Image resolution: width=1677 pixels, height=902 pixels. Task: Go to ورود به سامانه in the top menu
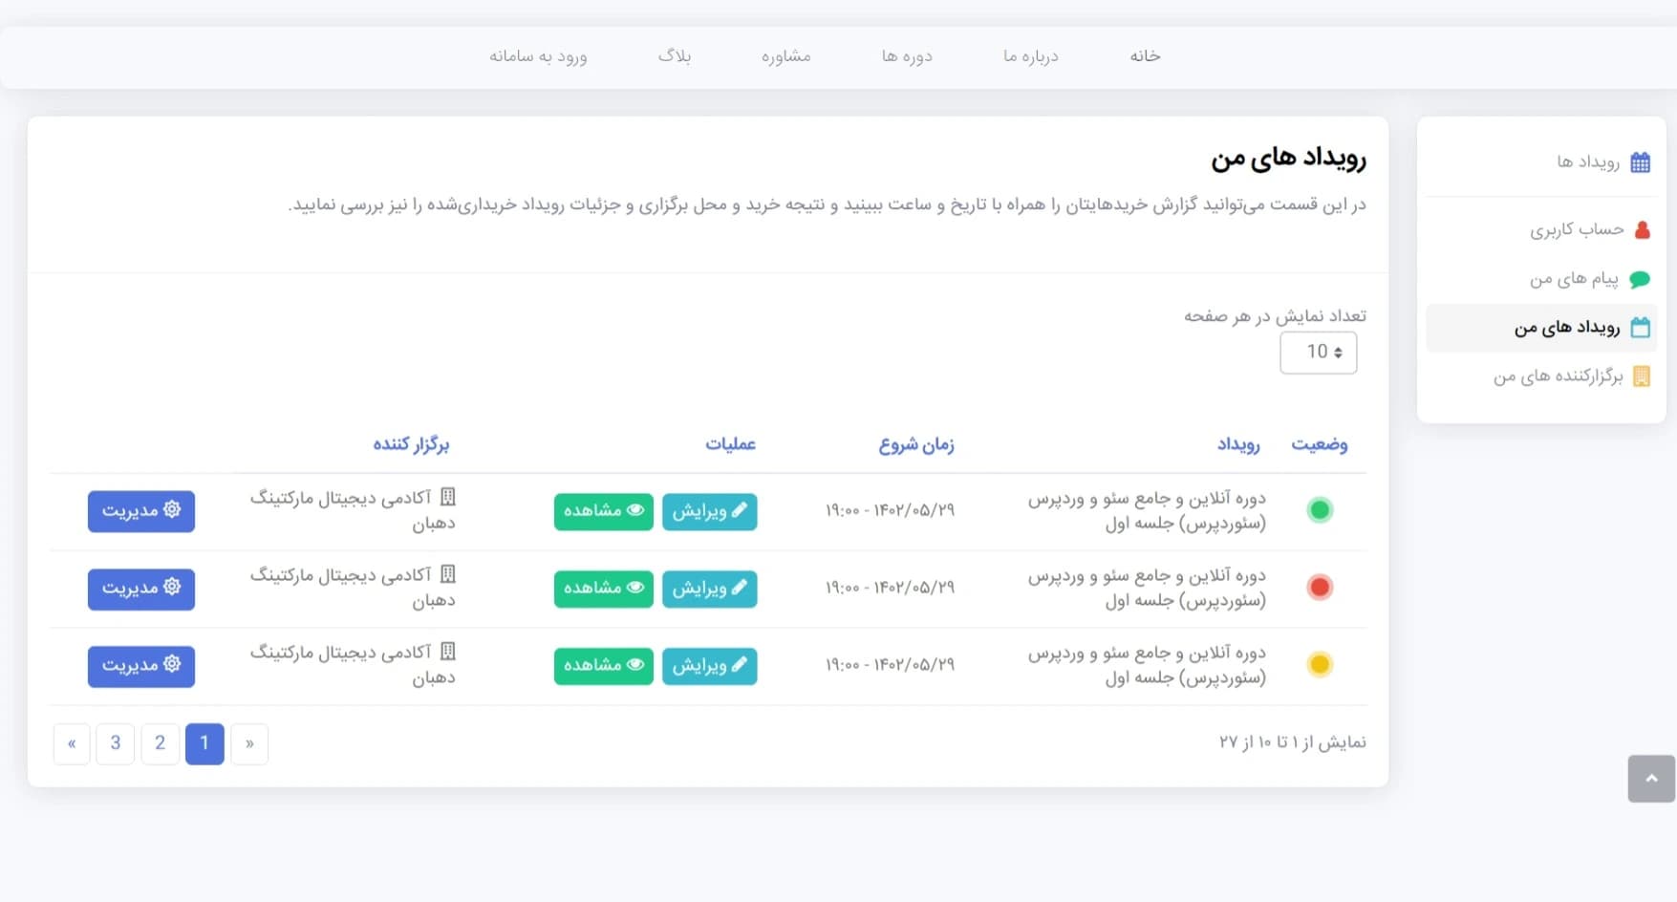click(x=538, y=56)
